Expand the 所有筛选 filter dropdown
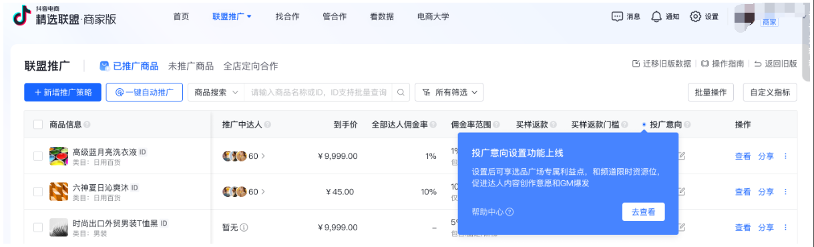 point(449,92)
